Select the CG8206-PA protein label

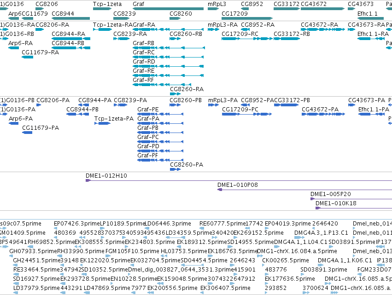click(x=53, y=100)
